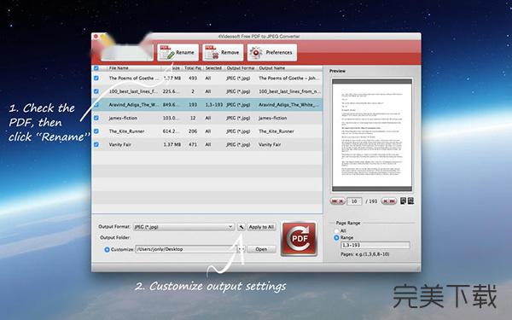The image size is (512, 320).
Task: Close the converter window with the red button
Action: point(96,36)
